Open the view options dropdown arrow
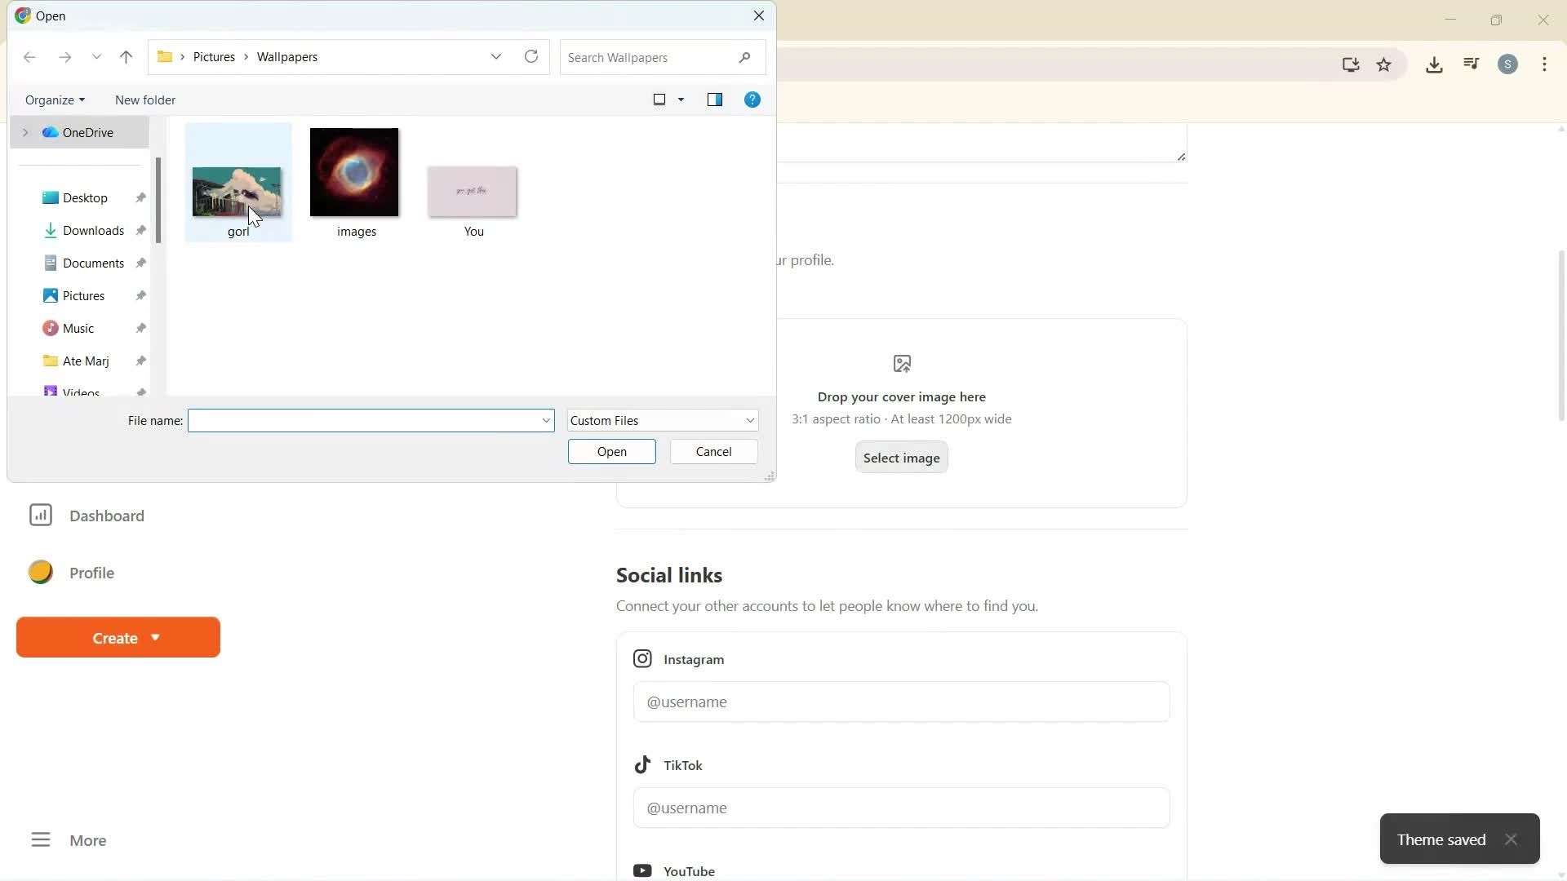This screenshot has width=1567, height=881. 681,100
